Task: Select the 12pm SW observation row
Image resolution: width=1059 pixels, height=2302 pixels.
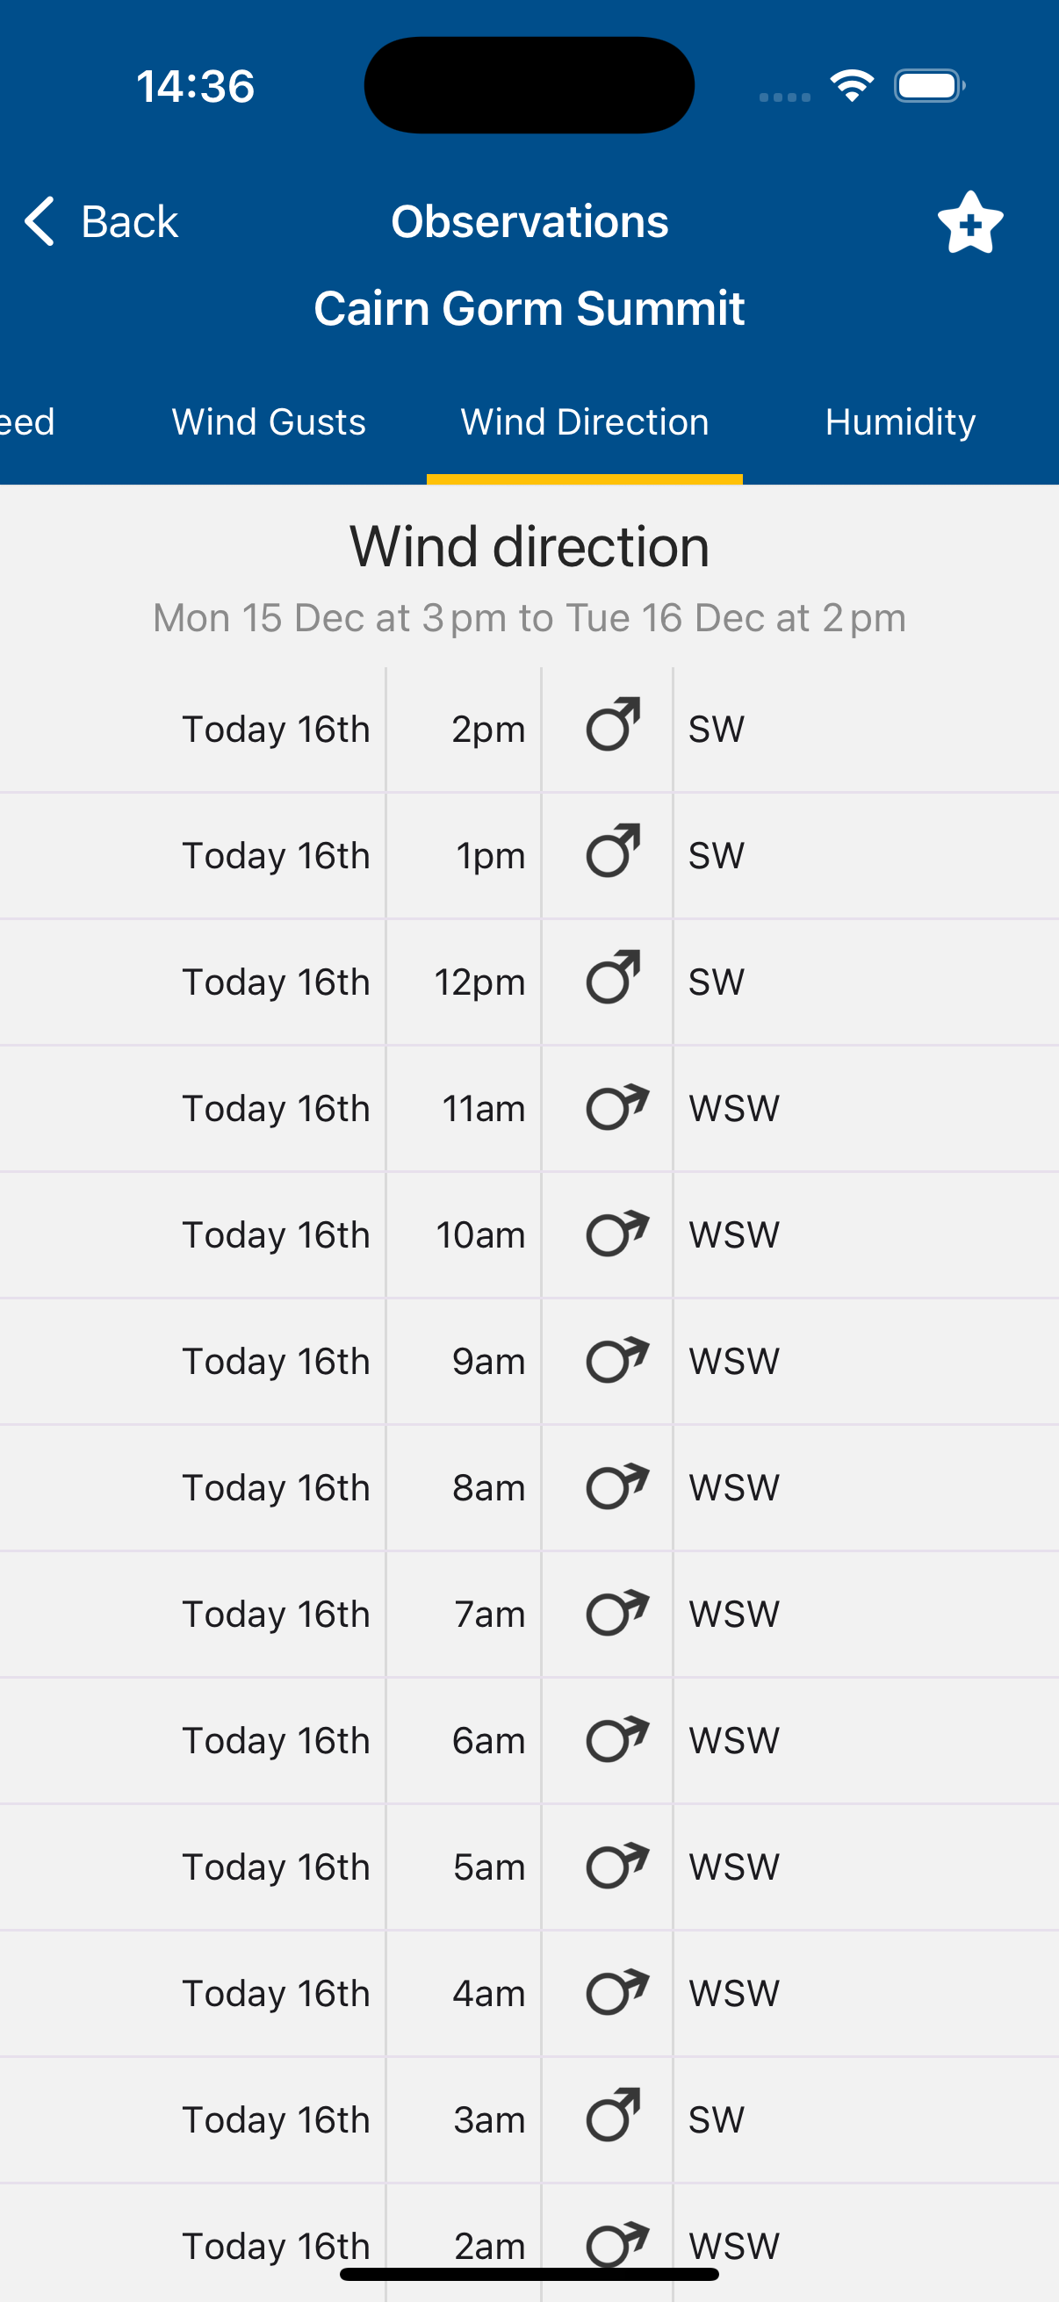Action: [x=529, y=982]
